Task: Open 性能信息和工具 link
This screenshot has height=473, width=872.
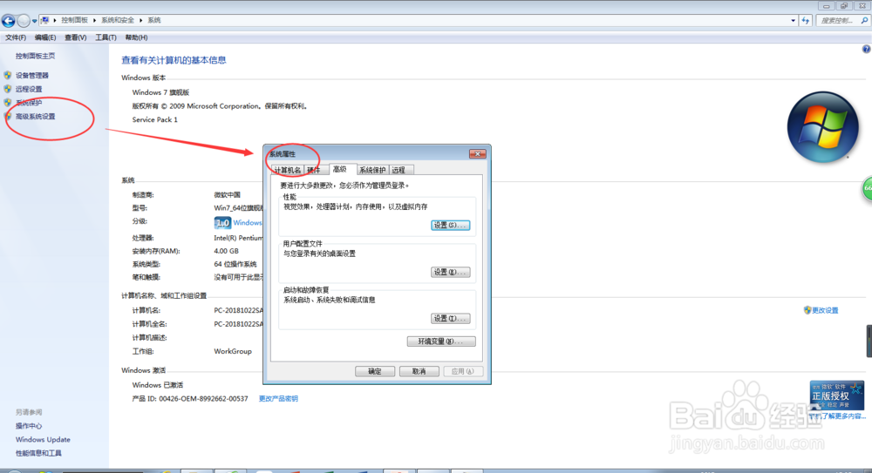Action: click(x=38, y=454)
